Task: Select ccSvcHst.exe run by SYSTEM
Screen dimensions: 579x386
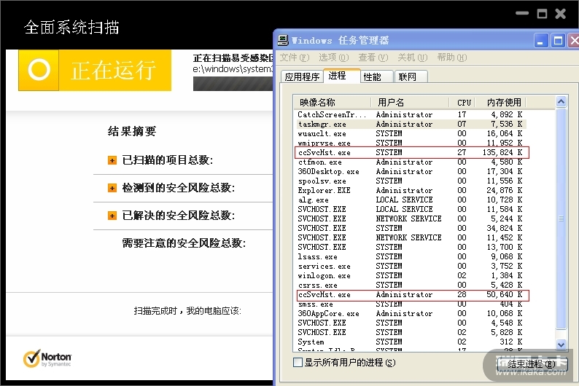Action: click(x=412, y=153)
